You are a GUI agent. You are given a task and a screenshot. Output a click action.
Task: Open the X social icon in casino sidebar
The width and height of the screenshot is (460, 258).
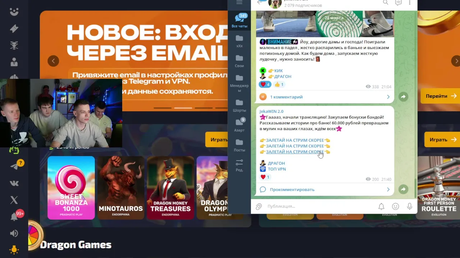coord(14,200)
